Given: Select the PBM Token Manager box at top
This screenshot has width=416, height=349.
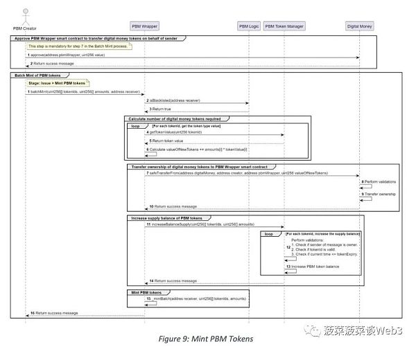Looking at the screenshot, I should pyautogui.click(x=284, y=26).
